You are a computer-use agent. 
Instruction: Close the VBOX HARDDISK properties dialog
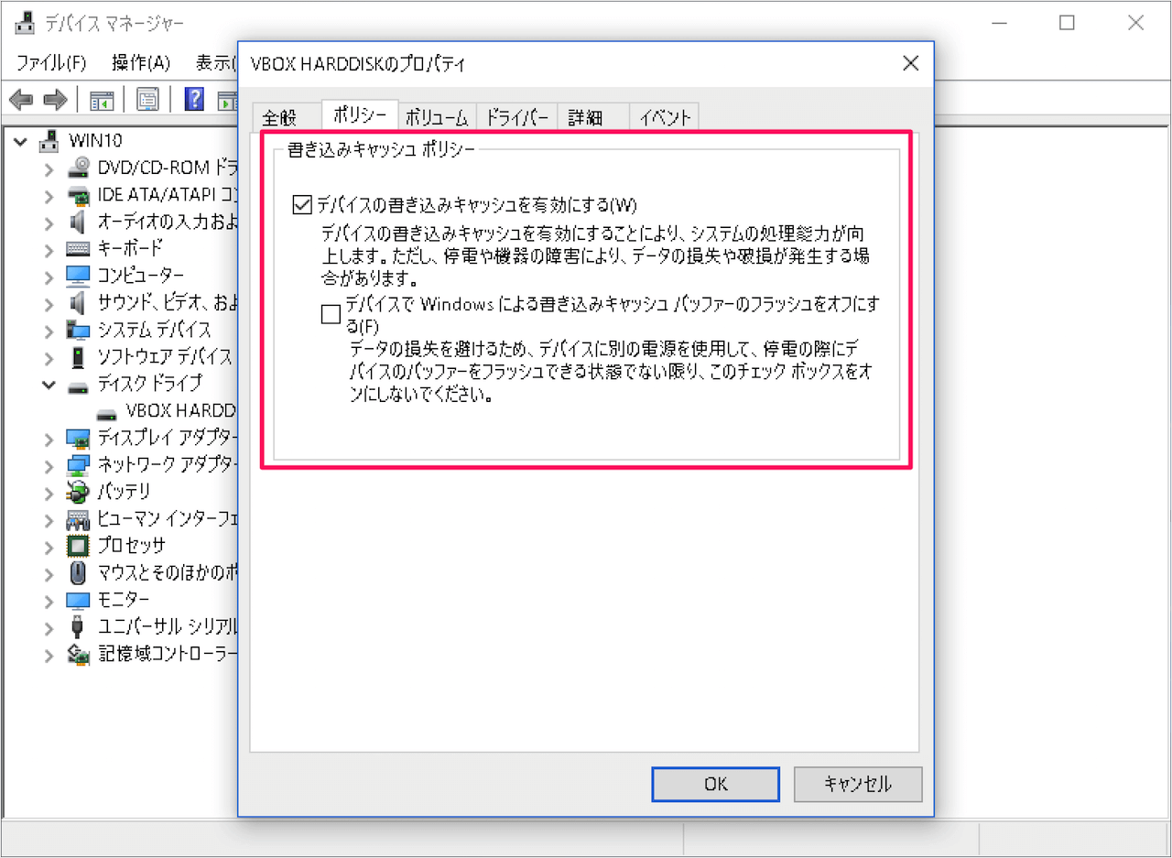(x=910, y=63)
